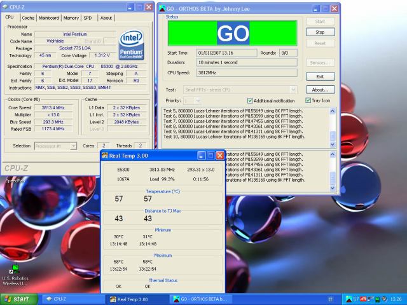Toggle Additional notification checkbox
The width and height of the screenshot is (407, 305).
pyautogui.click(x=250, y=100)
